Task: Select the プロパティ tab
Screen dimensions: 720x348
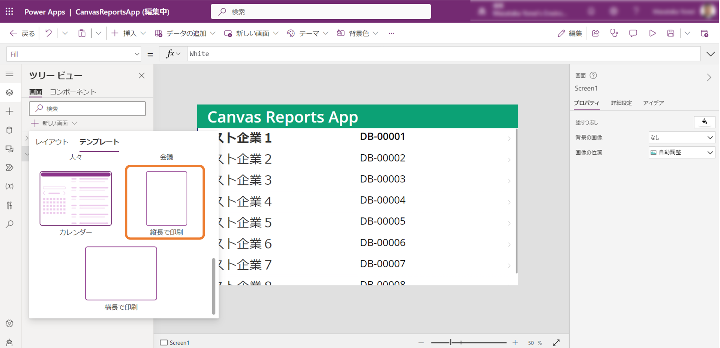Action: [x=586, y=103]
